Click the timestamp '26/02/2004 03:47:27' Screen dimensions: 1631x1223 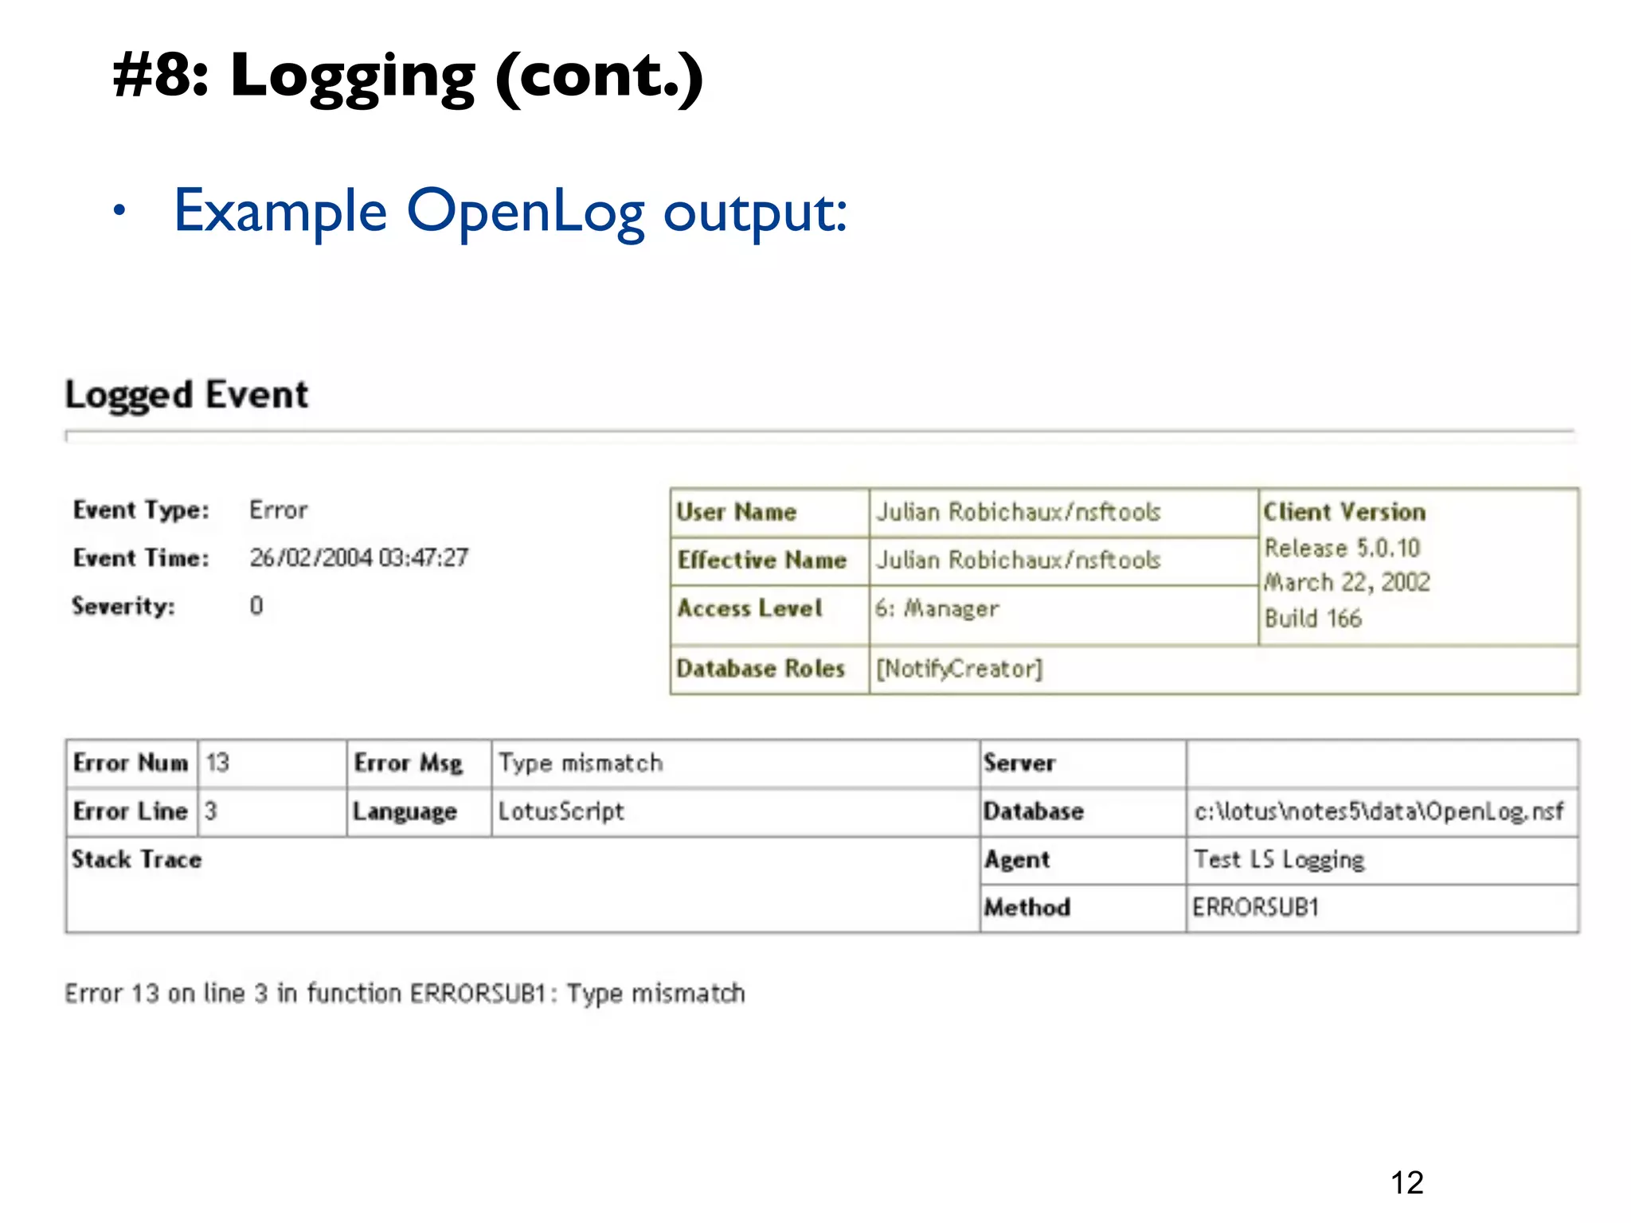coord(359,558)
